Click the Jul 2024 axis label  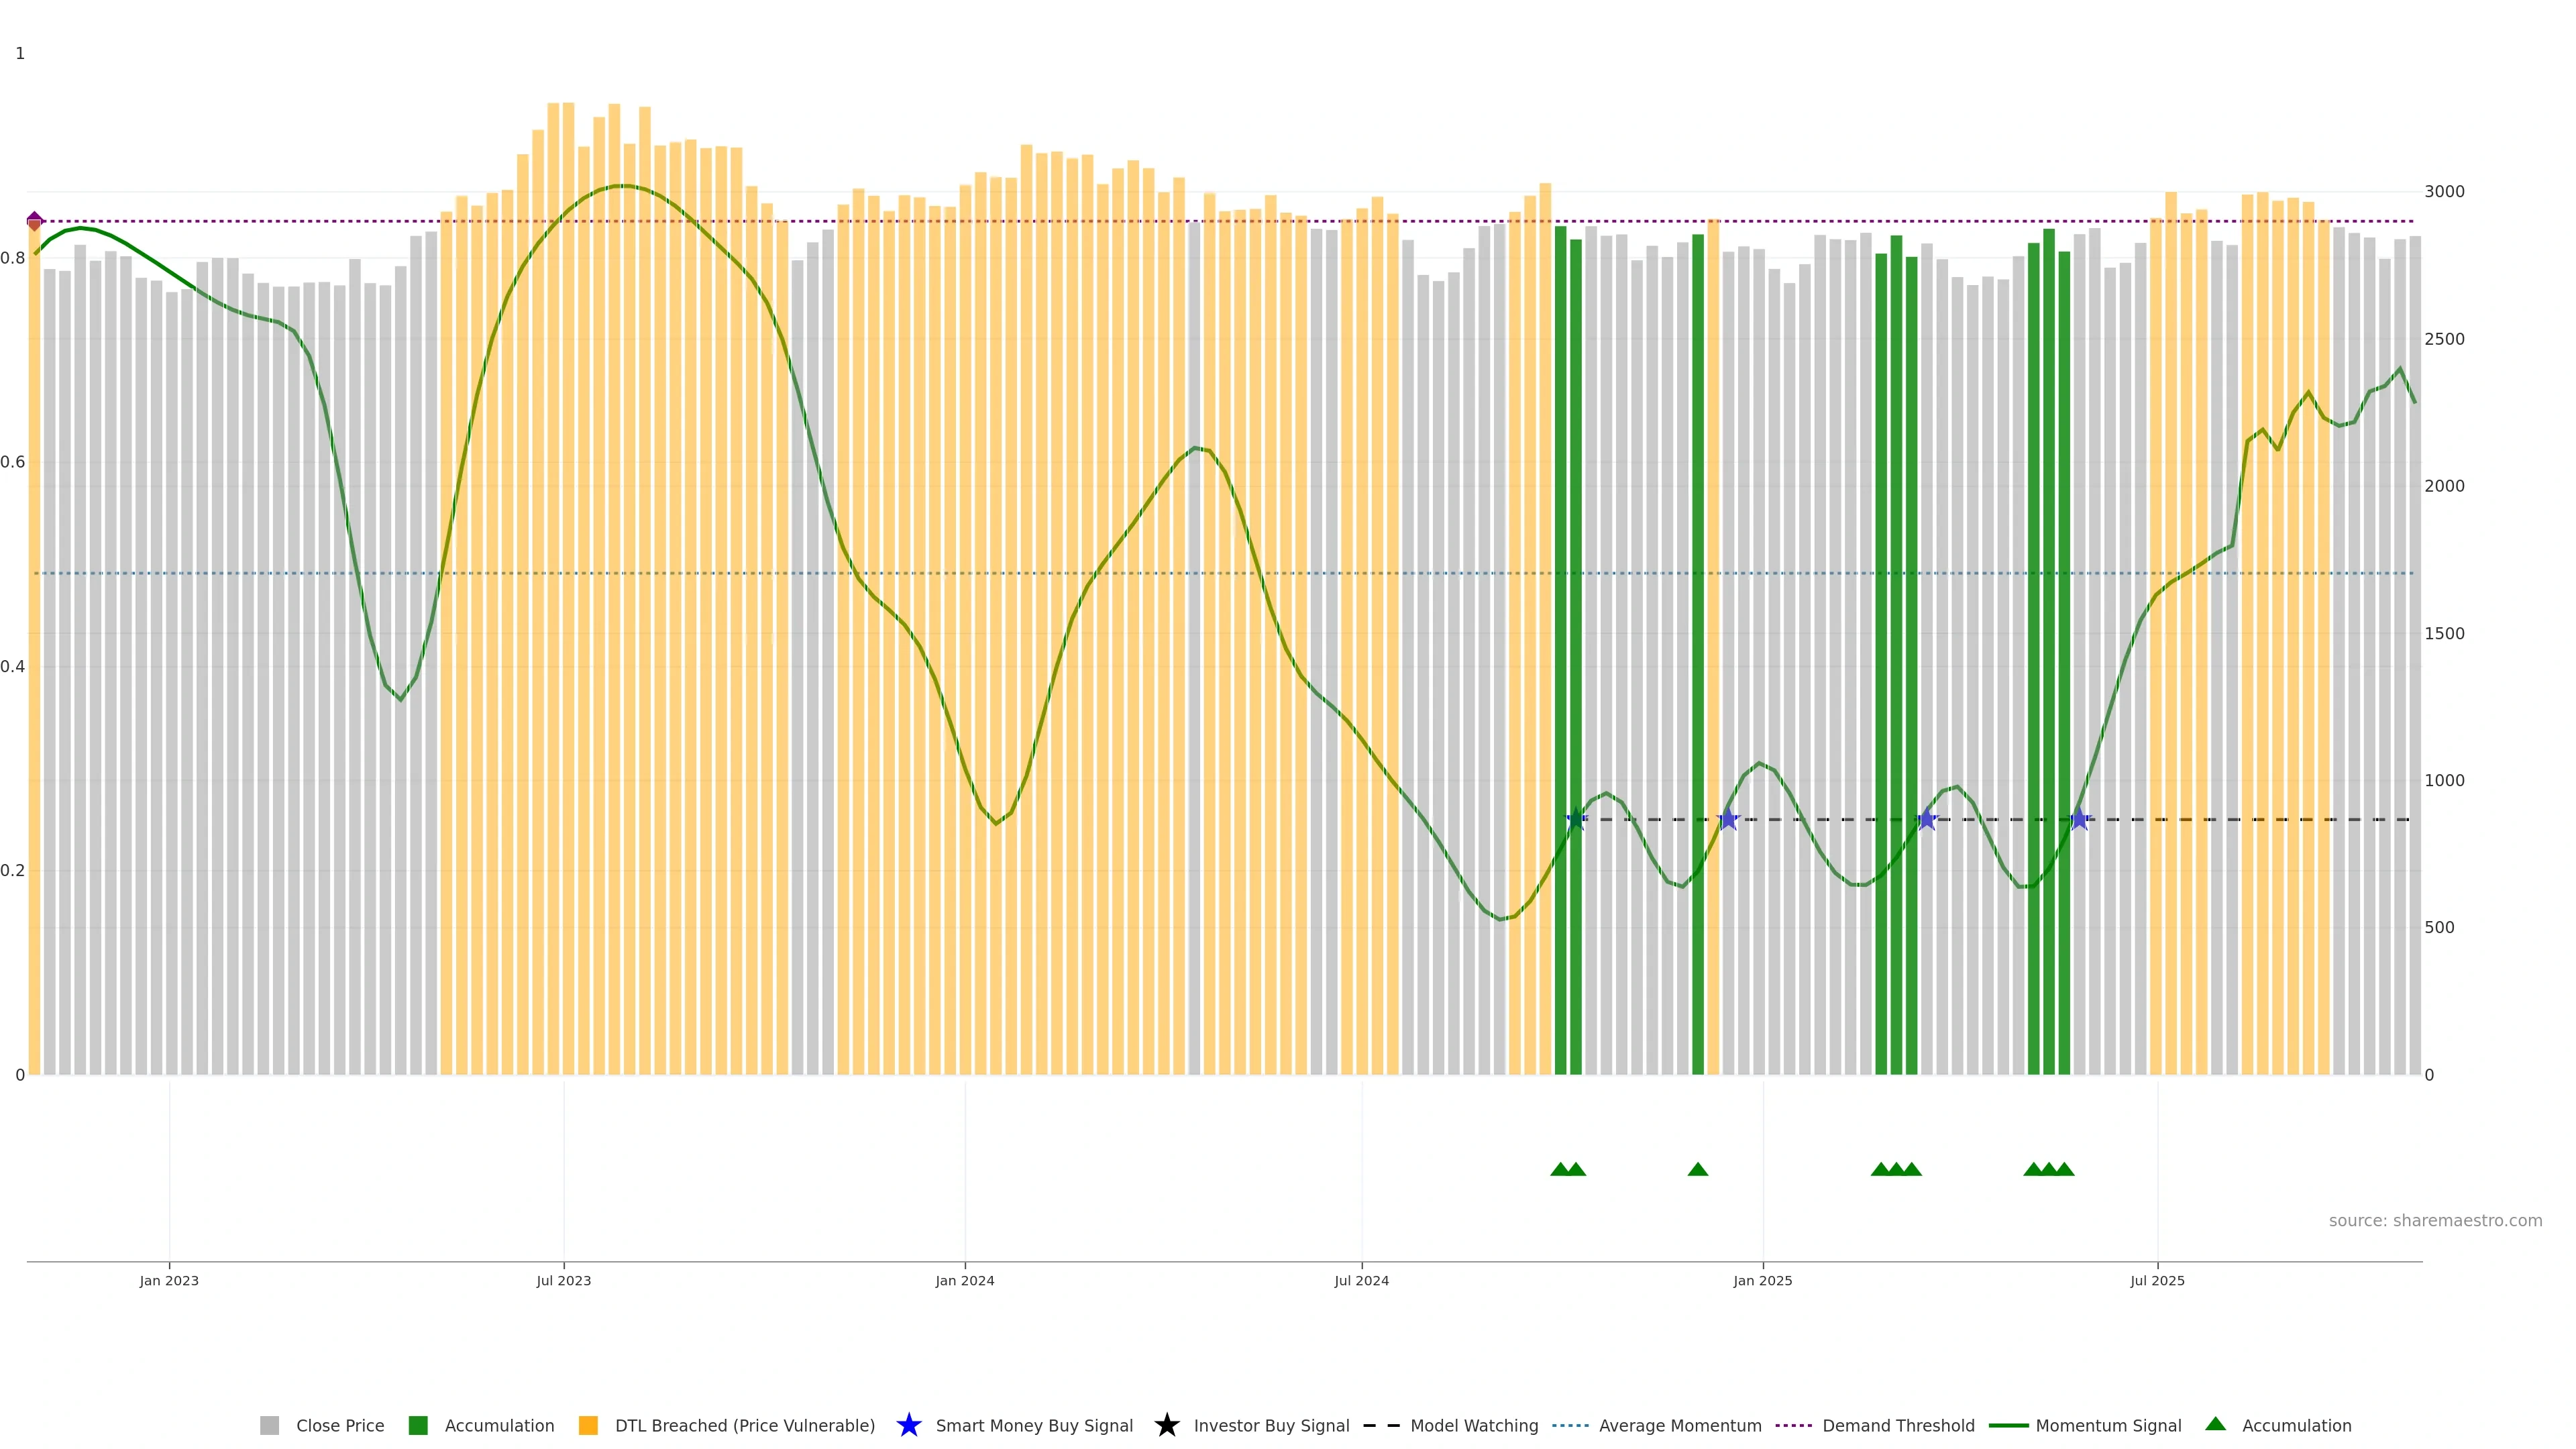1361,1281
